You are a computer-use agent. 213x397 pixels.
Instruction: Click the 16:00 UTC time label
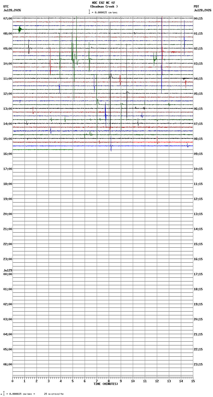point(8,154)
